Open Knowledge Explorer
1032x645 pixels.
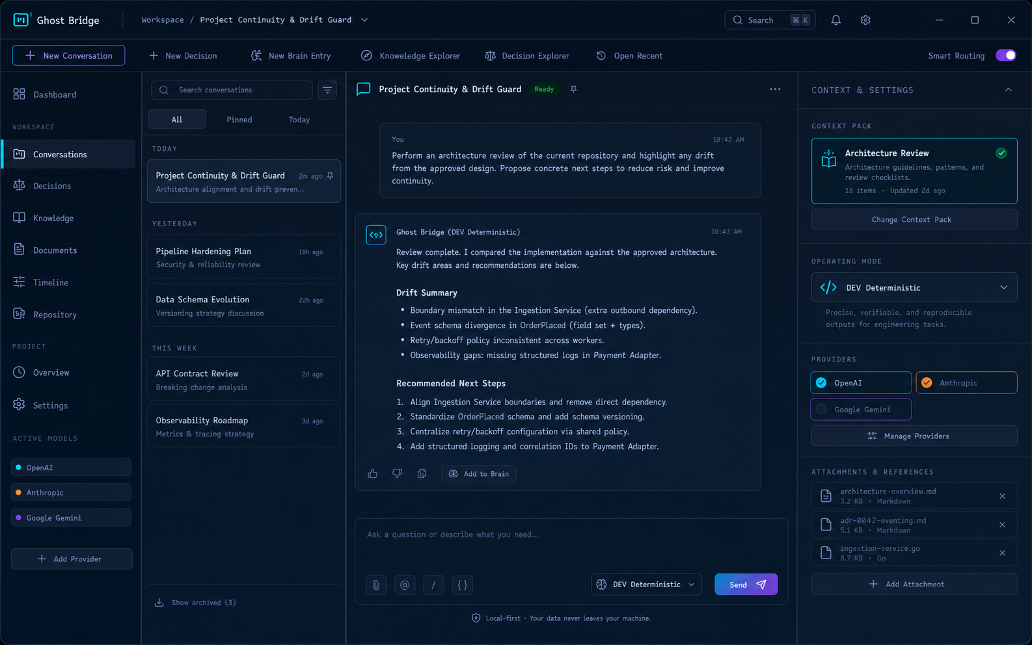click(x=411, y=56)
